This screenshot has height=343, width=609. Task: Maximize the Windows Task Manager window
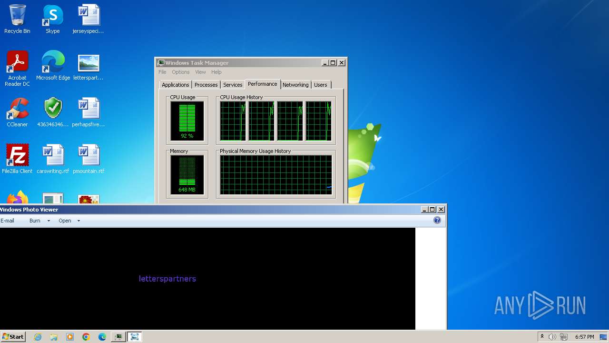pos(333,62)
